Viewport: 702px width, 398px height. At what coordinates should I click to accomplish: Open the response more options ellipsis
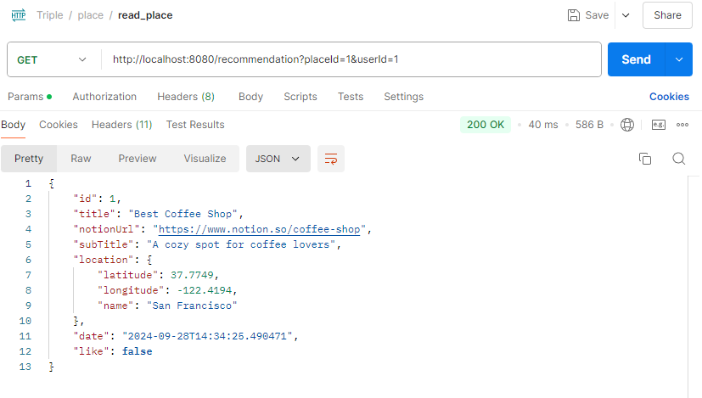[682, 125]
